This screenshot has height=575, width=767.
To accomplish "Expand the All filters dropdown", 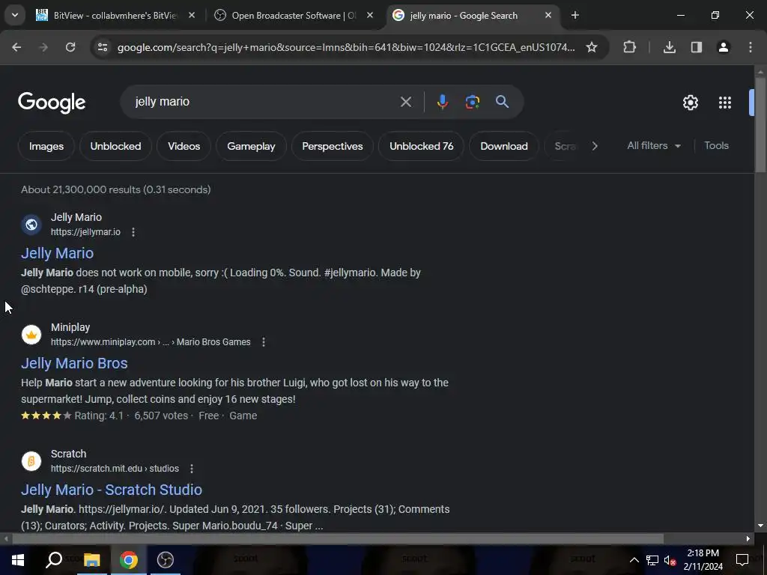I will click(x=654, y=146).
